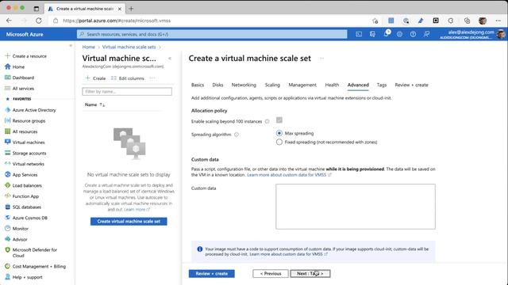Screen dimensions: 508x285
Task: Open Advisor in the sidebar
Action: 16,239
